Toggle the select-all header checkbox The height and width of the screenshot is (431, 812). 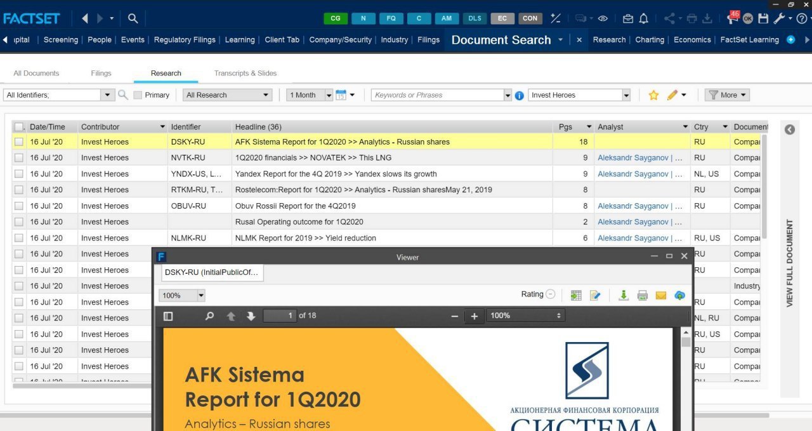(x=18, y=126)
